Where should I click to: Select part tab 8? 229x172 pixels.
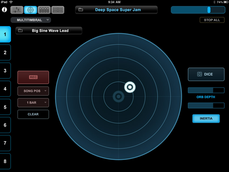pos(5,161)
